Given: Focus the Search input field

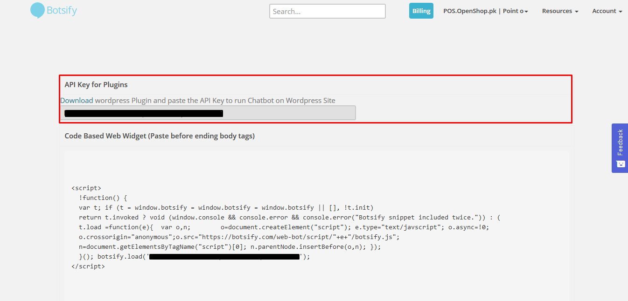Looking at the screenshot, I should [328, 11].
